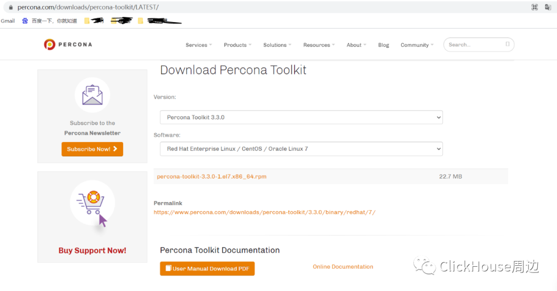Click the lock icon in address bar
The image size is (557, 291).
click(11, 7)
